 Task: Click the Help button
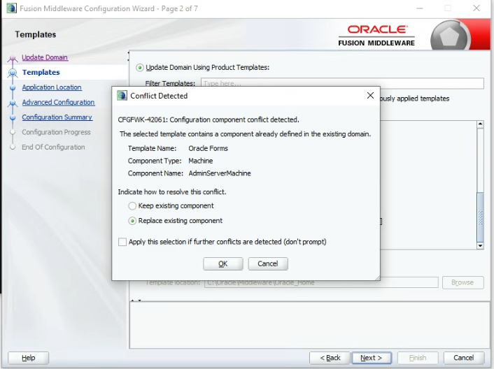pos(29,358)
